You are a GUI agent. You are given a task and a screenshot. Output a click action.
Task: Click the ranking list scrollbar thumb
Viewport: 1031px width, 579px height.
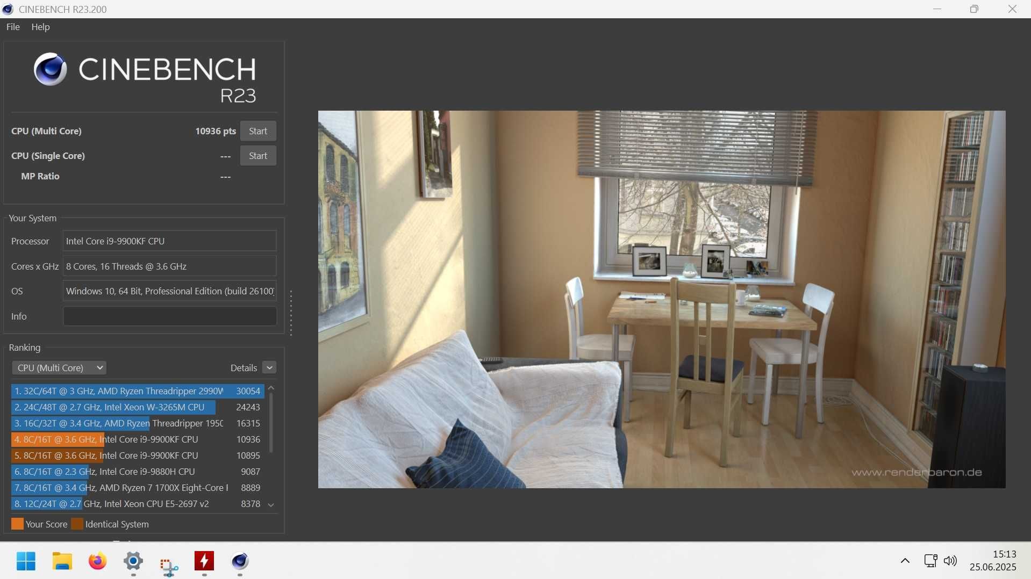point(271,423)
